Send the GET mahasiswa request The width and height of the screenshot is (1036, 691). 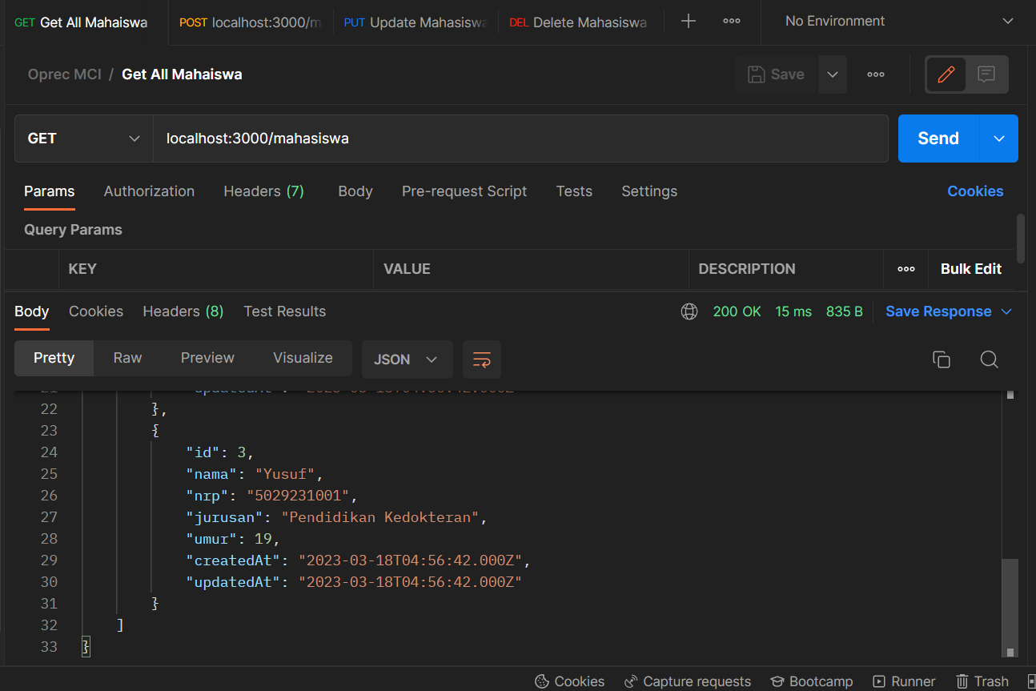pyautogui.click(x=937, y=138)
